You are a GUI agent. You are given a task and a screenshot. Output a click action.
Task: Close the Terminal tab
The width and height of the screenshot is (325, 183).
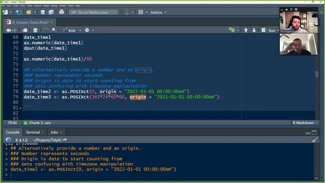coord(43,132)
